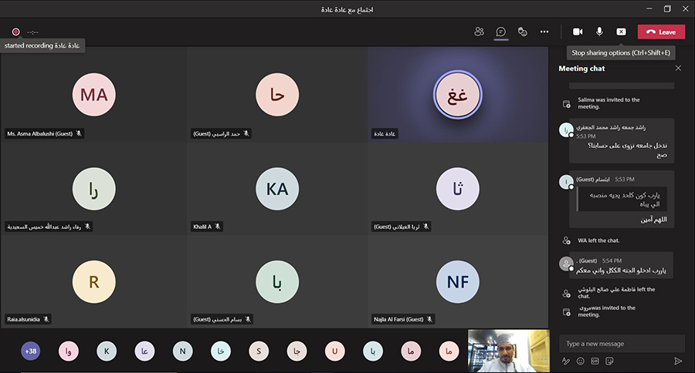695x373 pixels.
Task: Select the R avatar of Raia.alsunidia
Action: [94, 282]
